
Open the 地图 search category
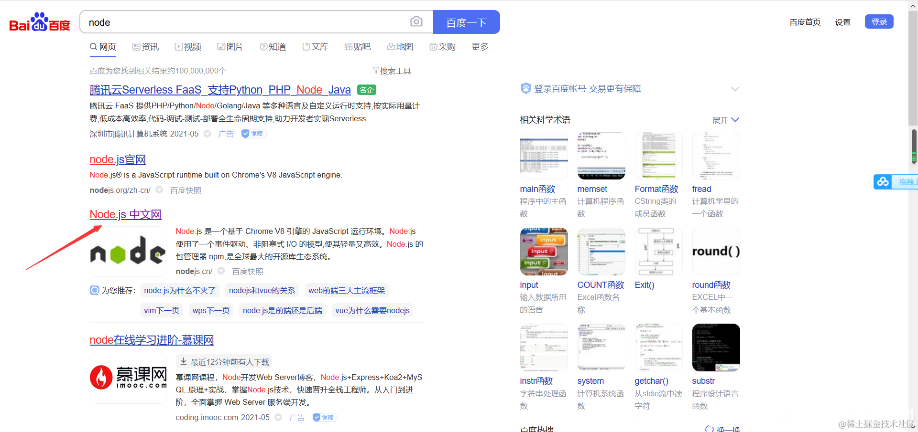point(400,46)
